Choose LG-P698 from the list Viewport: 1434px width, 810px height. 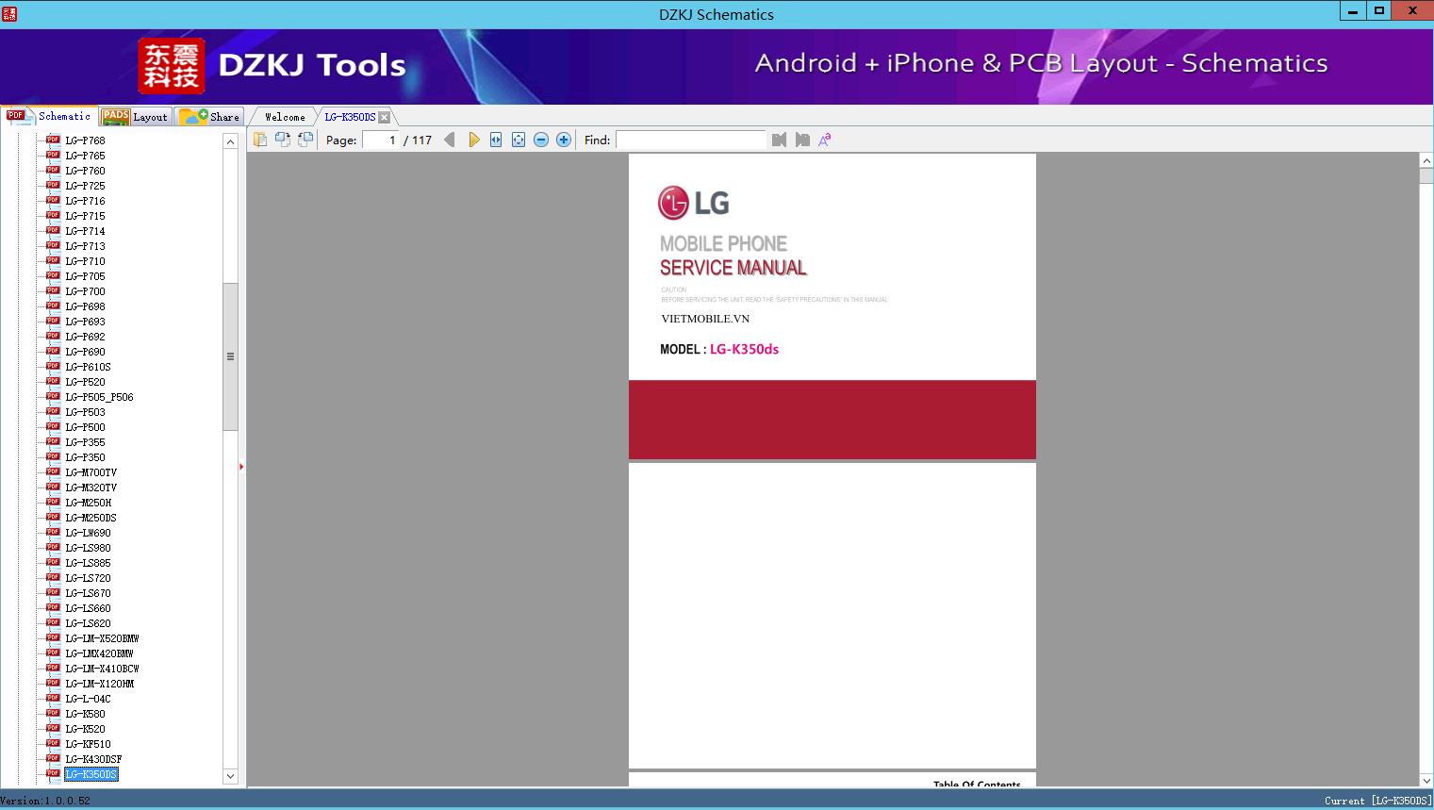(x=85, y=306)
